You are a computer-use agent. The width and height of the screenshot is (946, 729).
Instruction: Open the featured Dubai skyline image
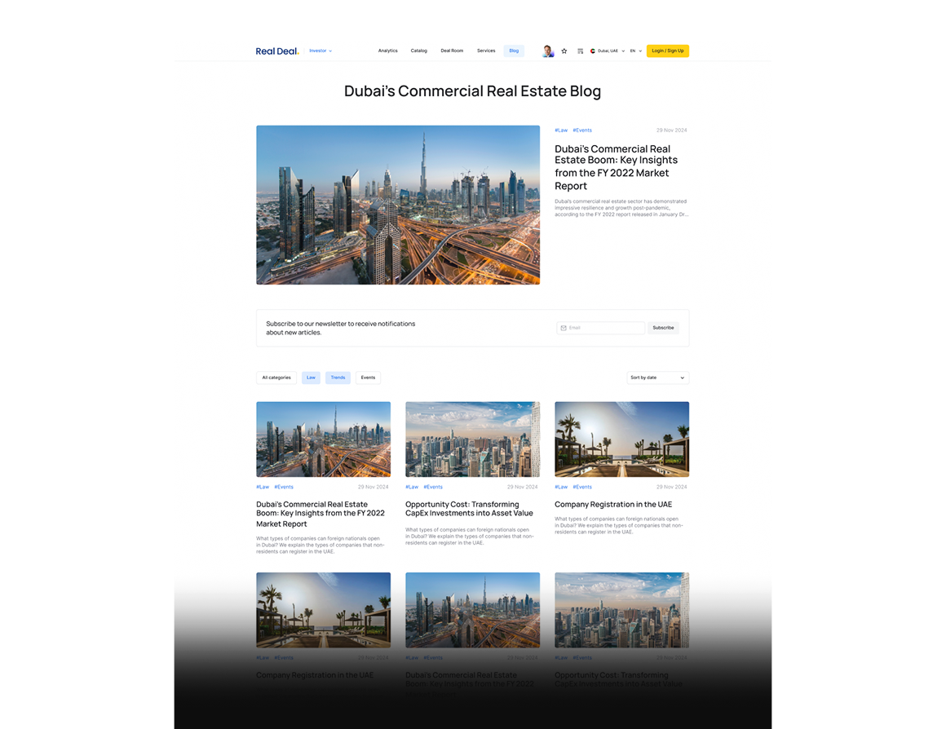(x=398, y=205)
